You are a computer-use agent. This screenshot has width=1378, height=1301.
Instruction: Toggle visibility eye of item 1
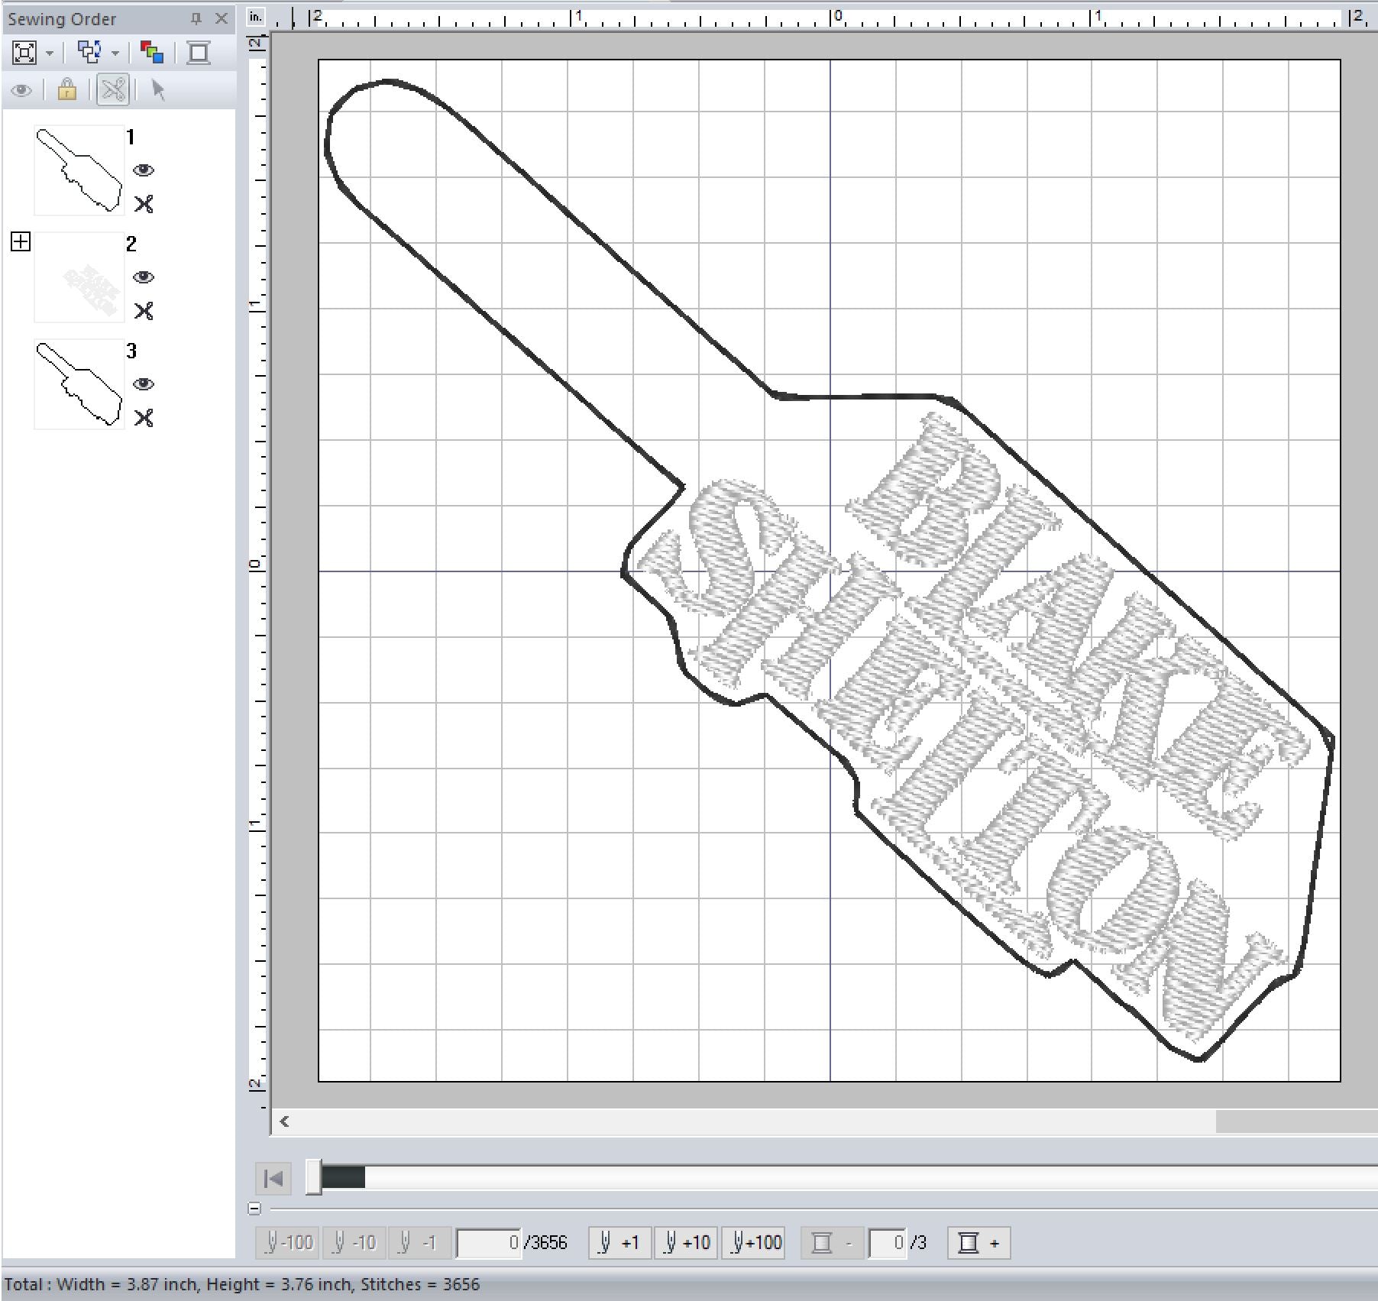(x=144, y=170)
